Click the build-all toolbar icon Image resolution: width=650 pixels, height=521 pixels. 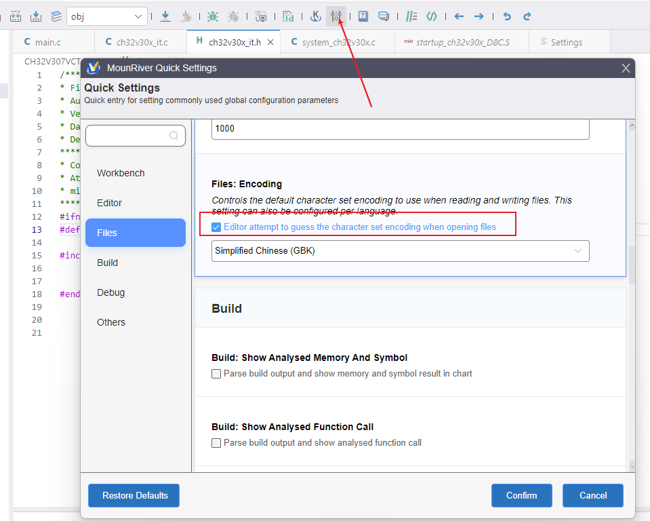tap(16, 16)
